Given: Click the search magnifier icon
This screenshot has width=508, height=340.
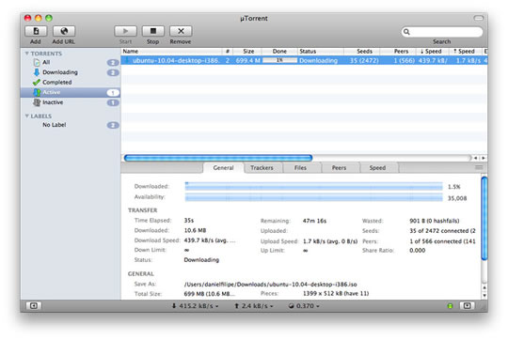Looking at the screenshot, I should (406, 32).
